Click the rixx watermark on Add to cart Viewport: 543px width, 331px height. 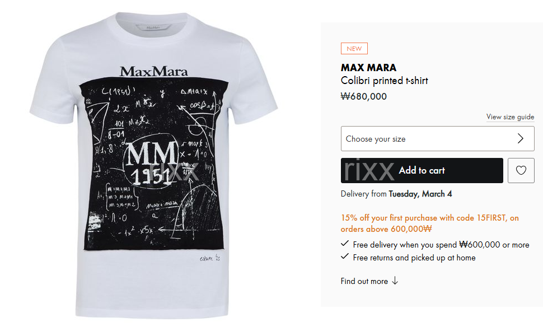point(369,170)
